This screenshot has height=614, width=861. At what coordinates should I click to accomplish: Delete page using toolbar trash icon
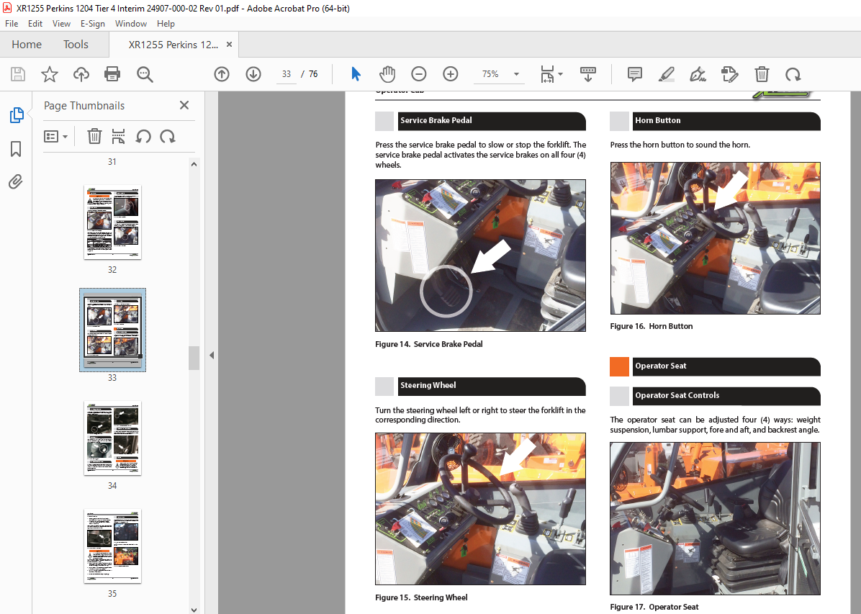click(x=762, y=74)
